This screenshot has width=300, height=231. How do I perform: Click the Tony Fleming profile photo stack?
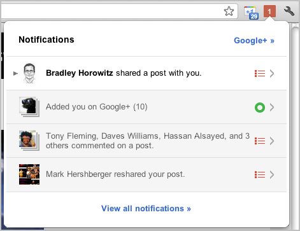[x=29, y=140]
